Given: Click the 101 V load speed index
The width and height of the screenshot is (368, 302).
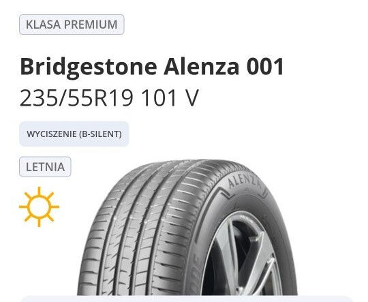Looking at the screenshot, I should pyautogui.click(x=170, y=97).
